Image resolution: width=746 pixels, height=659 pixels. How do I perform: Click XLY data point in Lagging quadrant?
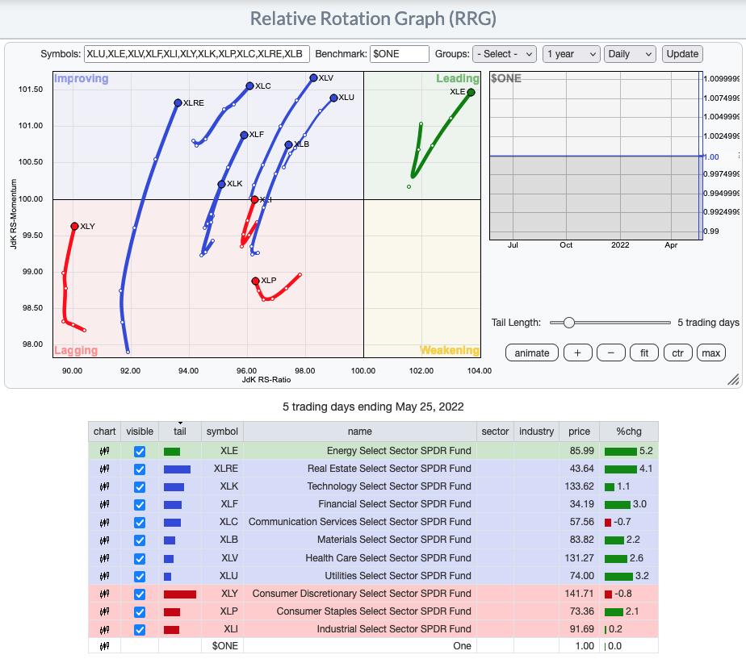coord(75,227)
